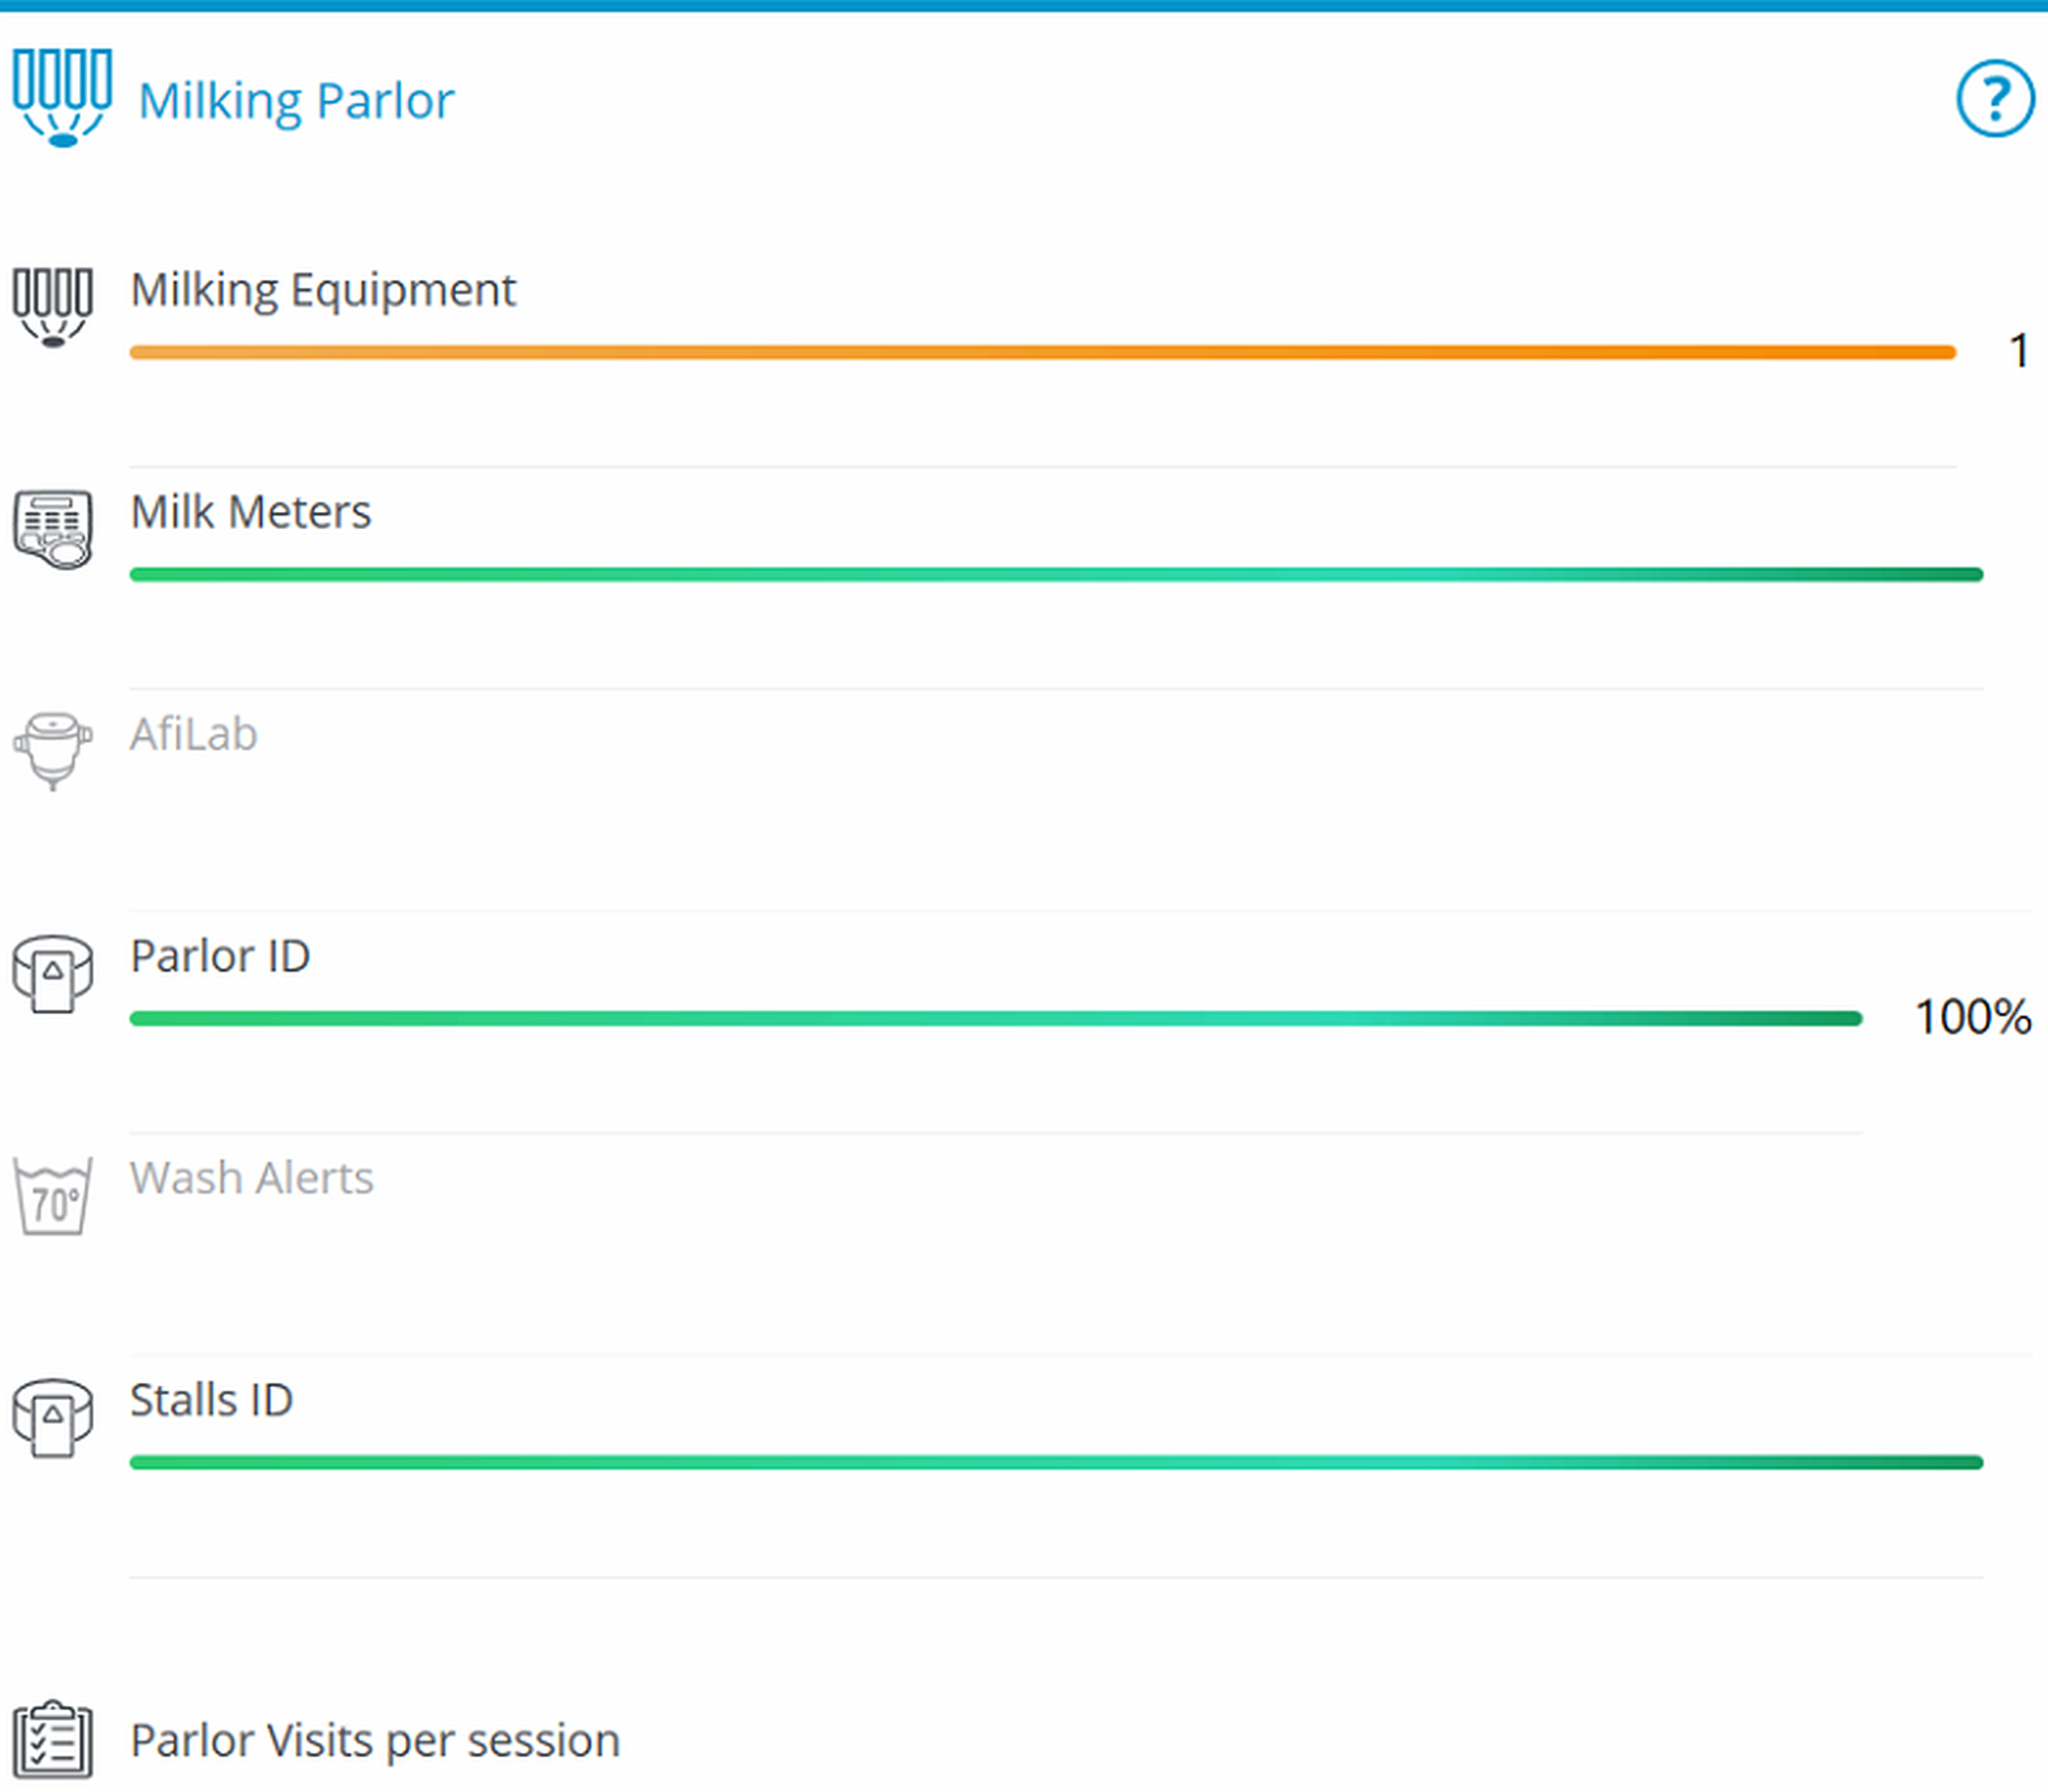
Task: Select the Stalls ID tag icon
Action: (53, 1417)
